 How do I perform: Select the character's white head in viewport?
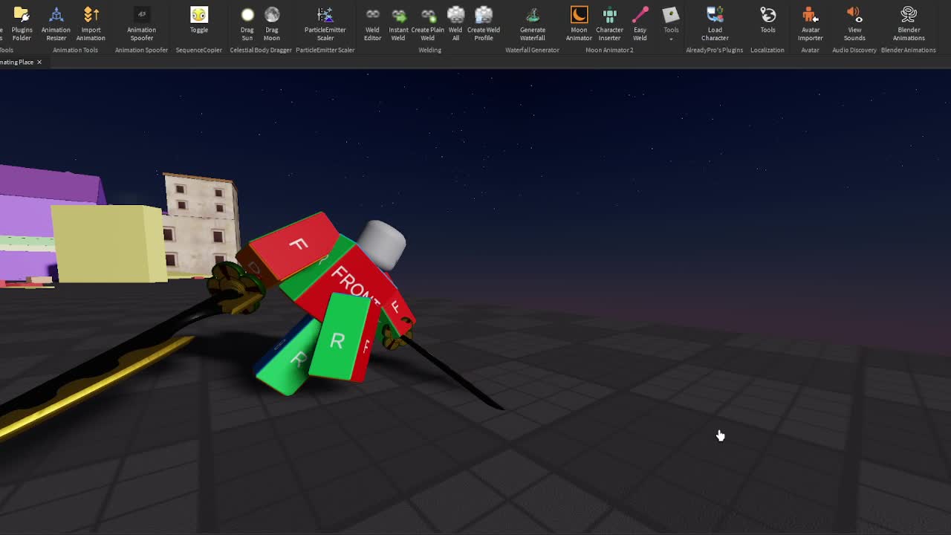(382, 244)
